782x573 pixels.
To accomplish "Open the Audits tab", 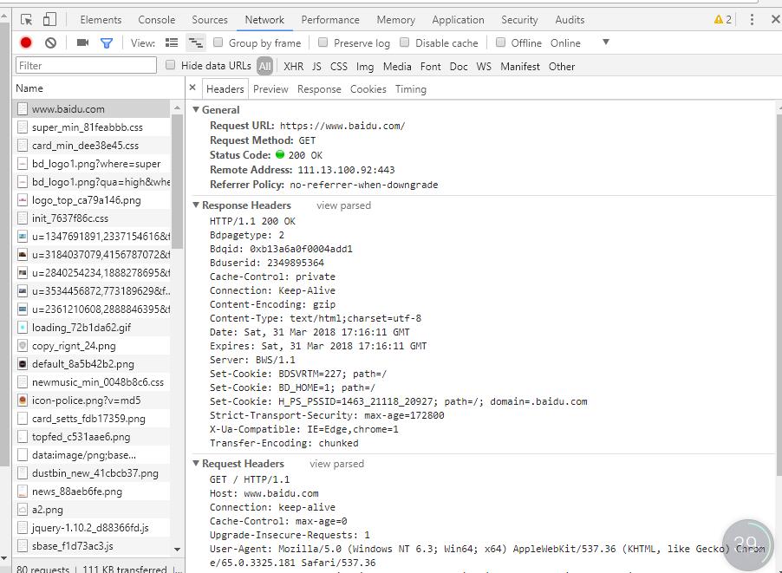I will point(570,20).
